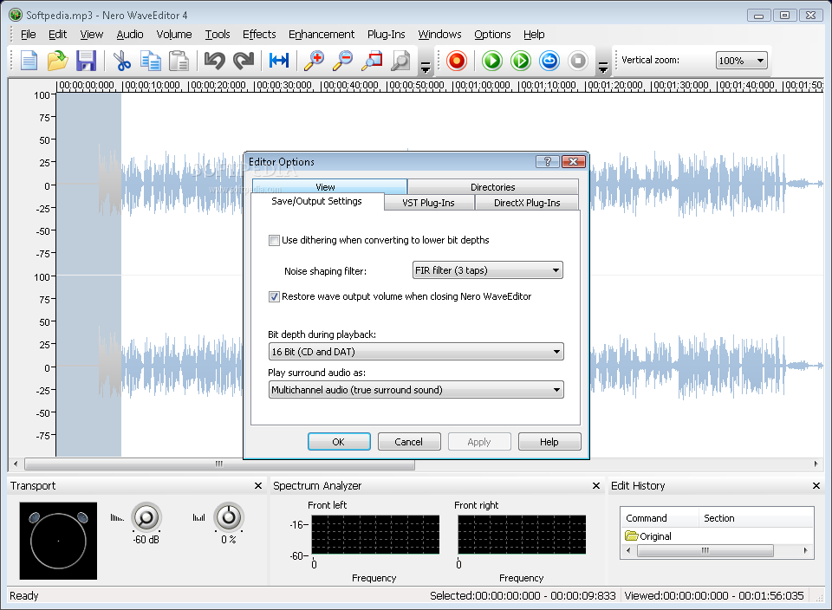Copy selection using copy toolbar icon
832x610 pixels.
coord(151,61)
